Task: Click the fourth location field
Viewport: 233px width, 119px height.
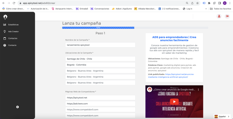Action: [100, 77]
